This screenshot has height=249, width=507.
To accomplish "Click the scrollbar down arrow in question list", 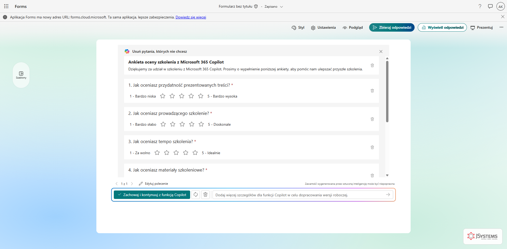I will 387,175.
